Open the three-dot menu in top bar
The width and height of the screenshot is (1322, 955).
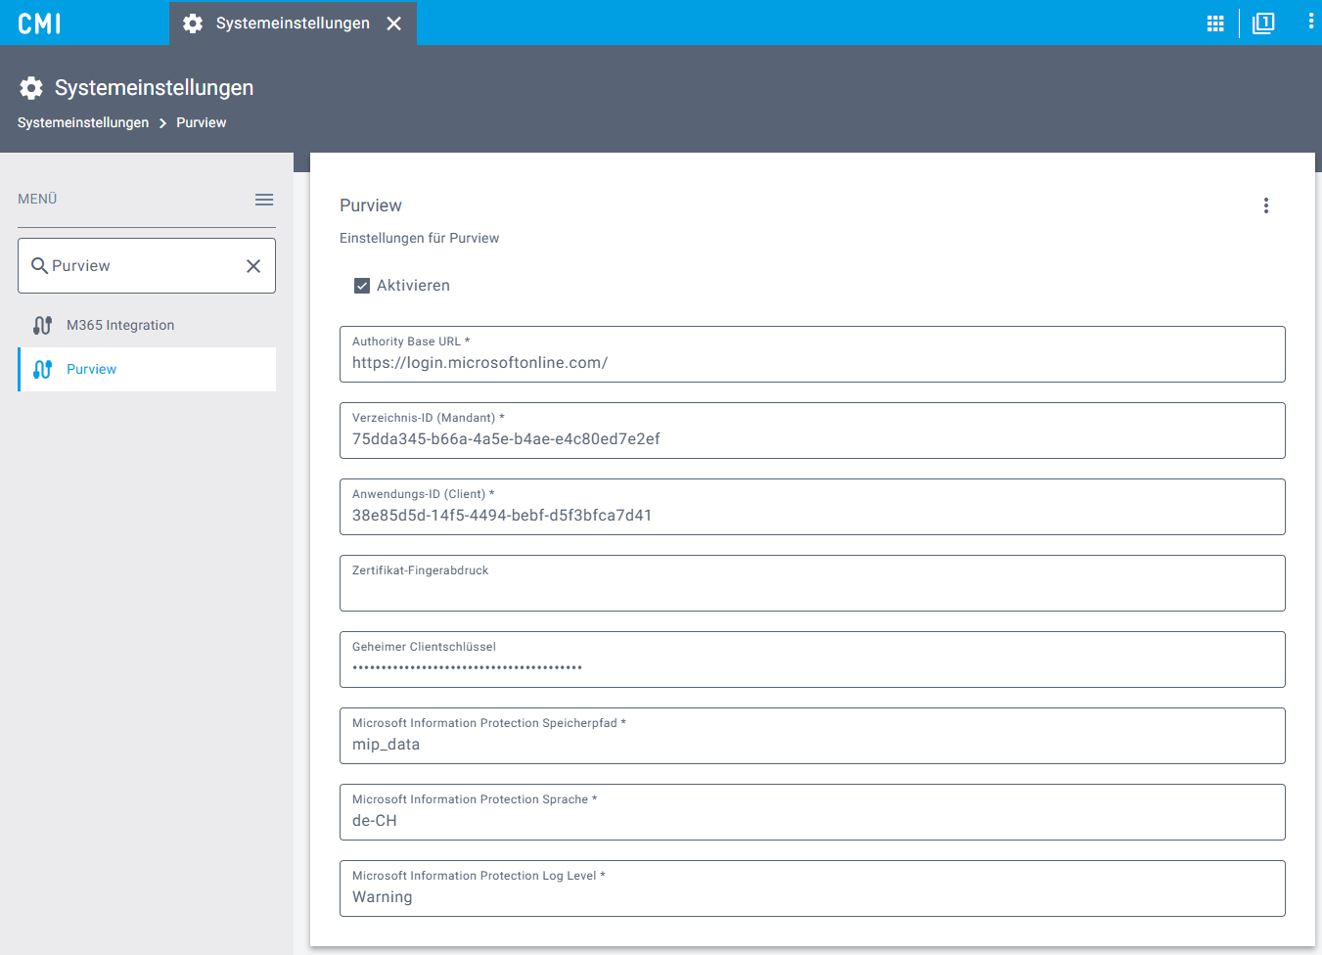1310,23
